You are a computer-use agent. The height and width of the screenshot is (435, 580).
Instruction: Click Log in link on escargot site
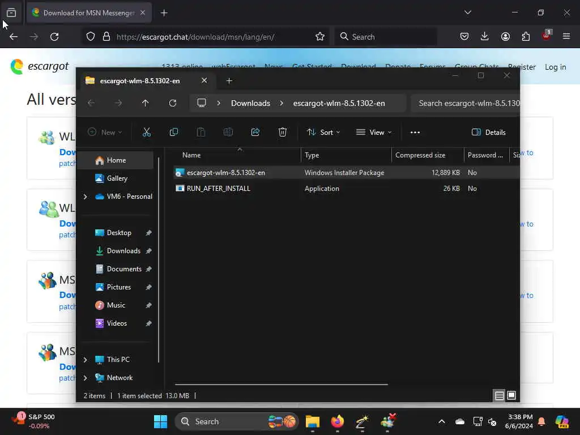(x=555, y=67)
